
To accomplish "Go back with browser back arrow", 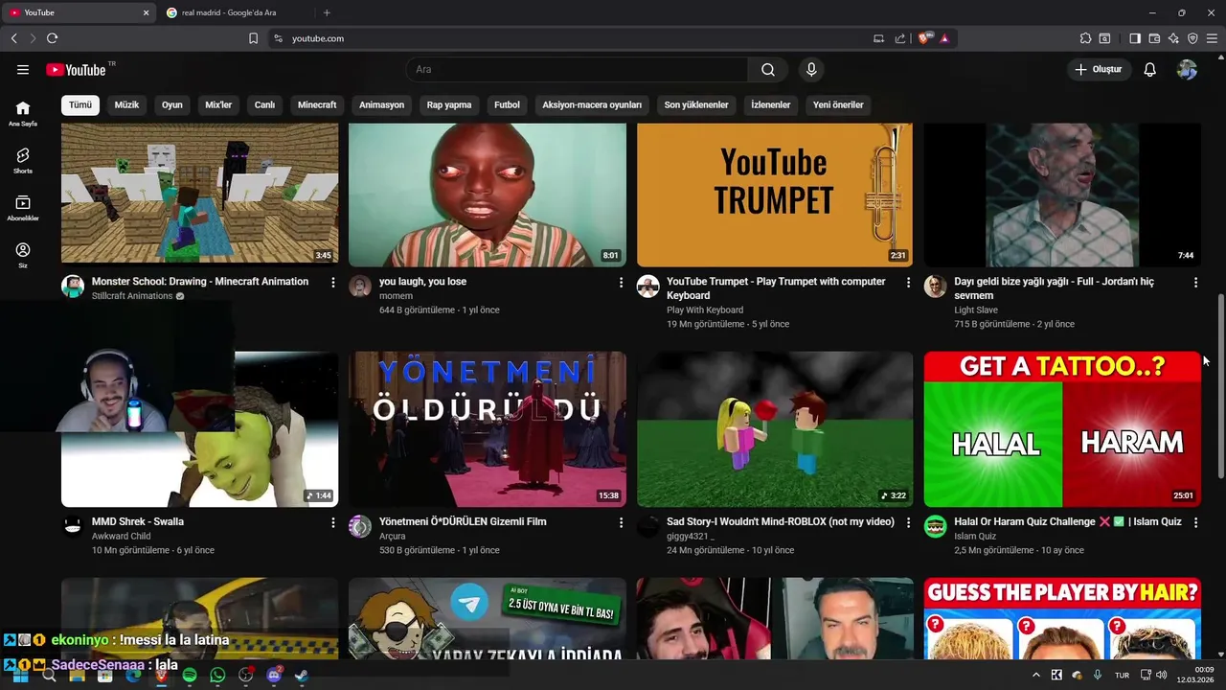I will (x=13, y=38).
